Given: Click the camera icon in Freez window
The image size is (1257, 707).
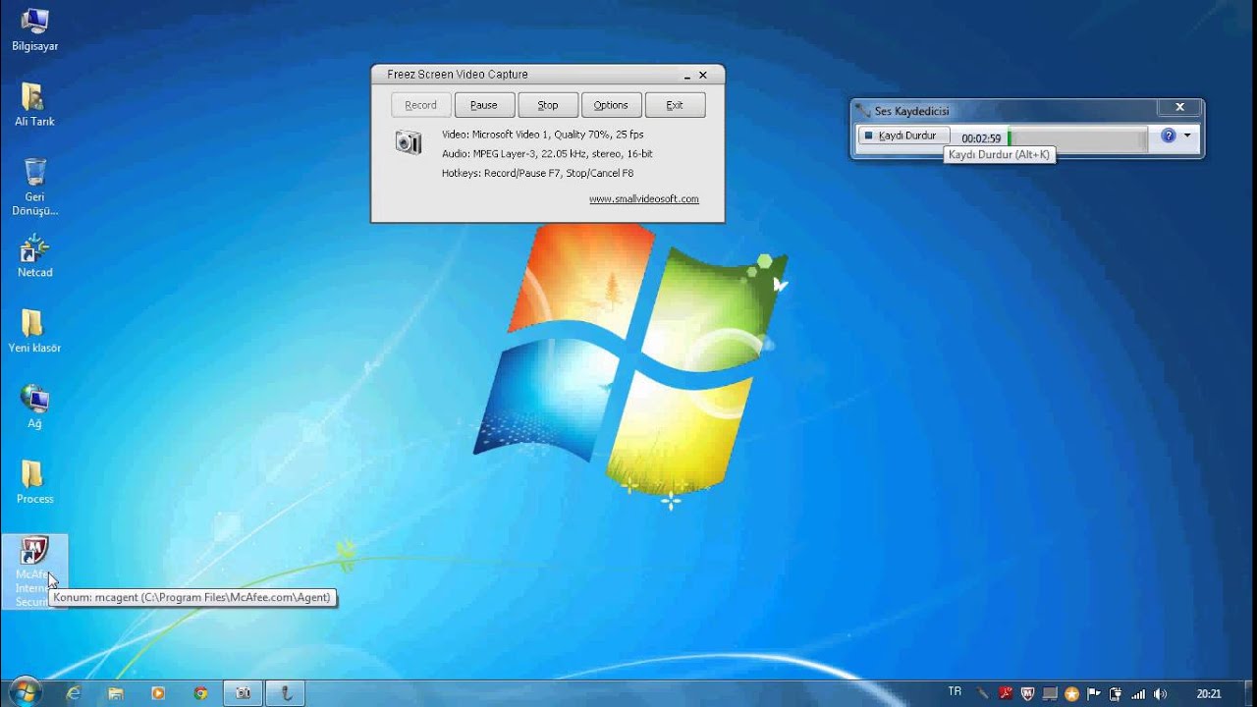Looking at the screenshot, I should 409,142.
